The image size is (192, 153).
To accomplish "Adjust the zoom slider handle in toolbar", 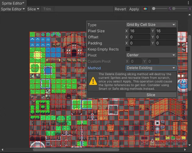I will [154, 9].
